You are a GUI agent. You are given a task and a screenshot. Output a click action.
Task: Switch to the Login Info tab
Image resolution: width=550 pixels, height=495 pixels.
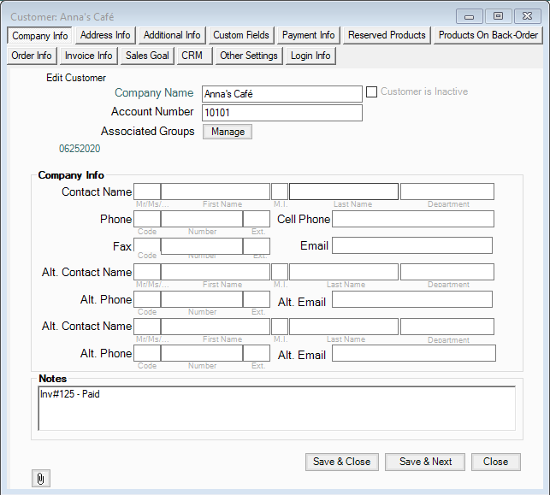pos(310,56)
